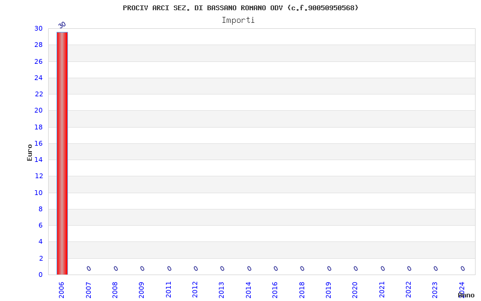Click the x-axis year label 2012
Viewport: 481px width, 301px height.
(x=195, y=290)
